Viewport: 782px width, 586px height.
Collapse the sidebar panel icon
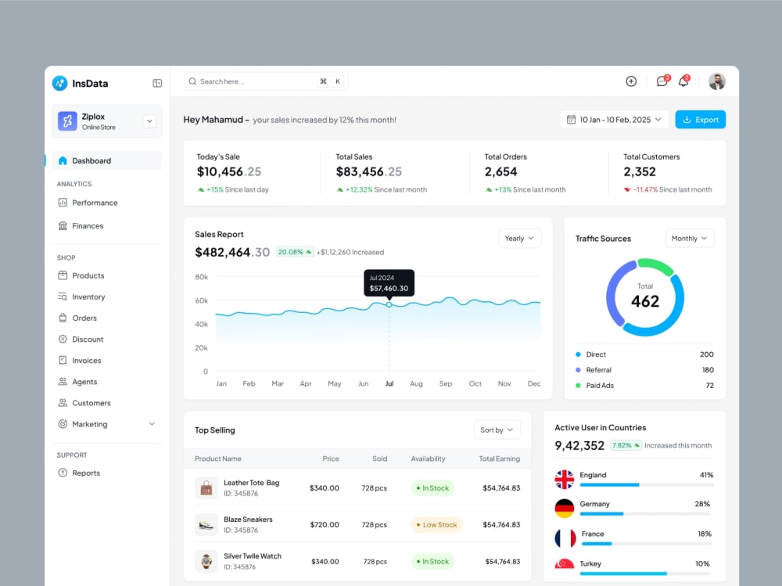click(157, 83)
